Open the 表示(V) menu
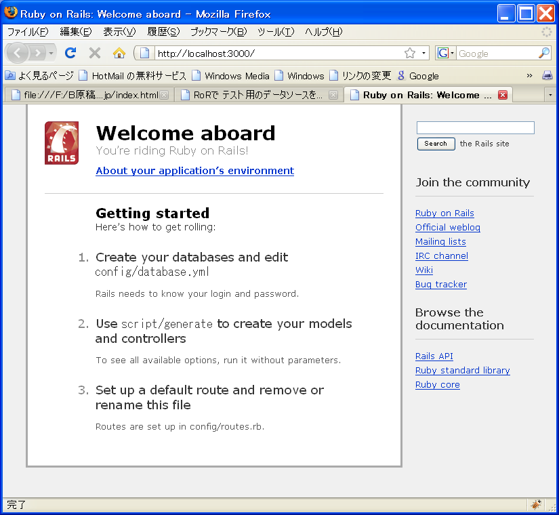The width and height of the screenshot is (559, 515). pyautogui.click(x=119, y=32)
